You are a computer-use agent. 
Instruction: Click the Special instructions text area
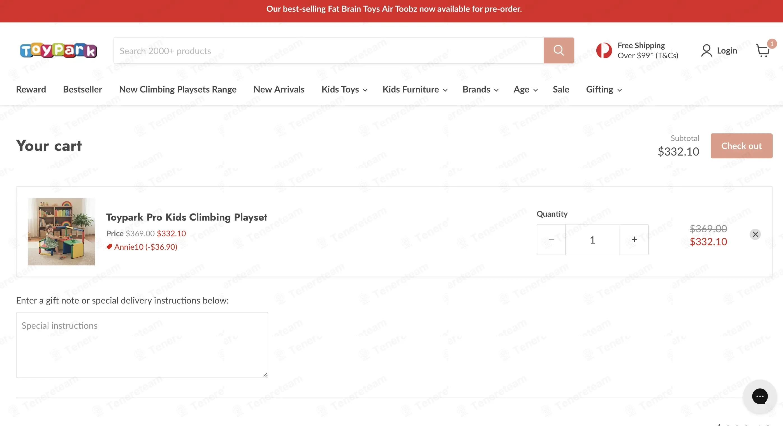tap(142, 345)
